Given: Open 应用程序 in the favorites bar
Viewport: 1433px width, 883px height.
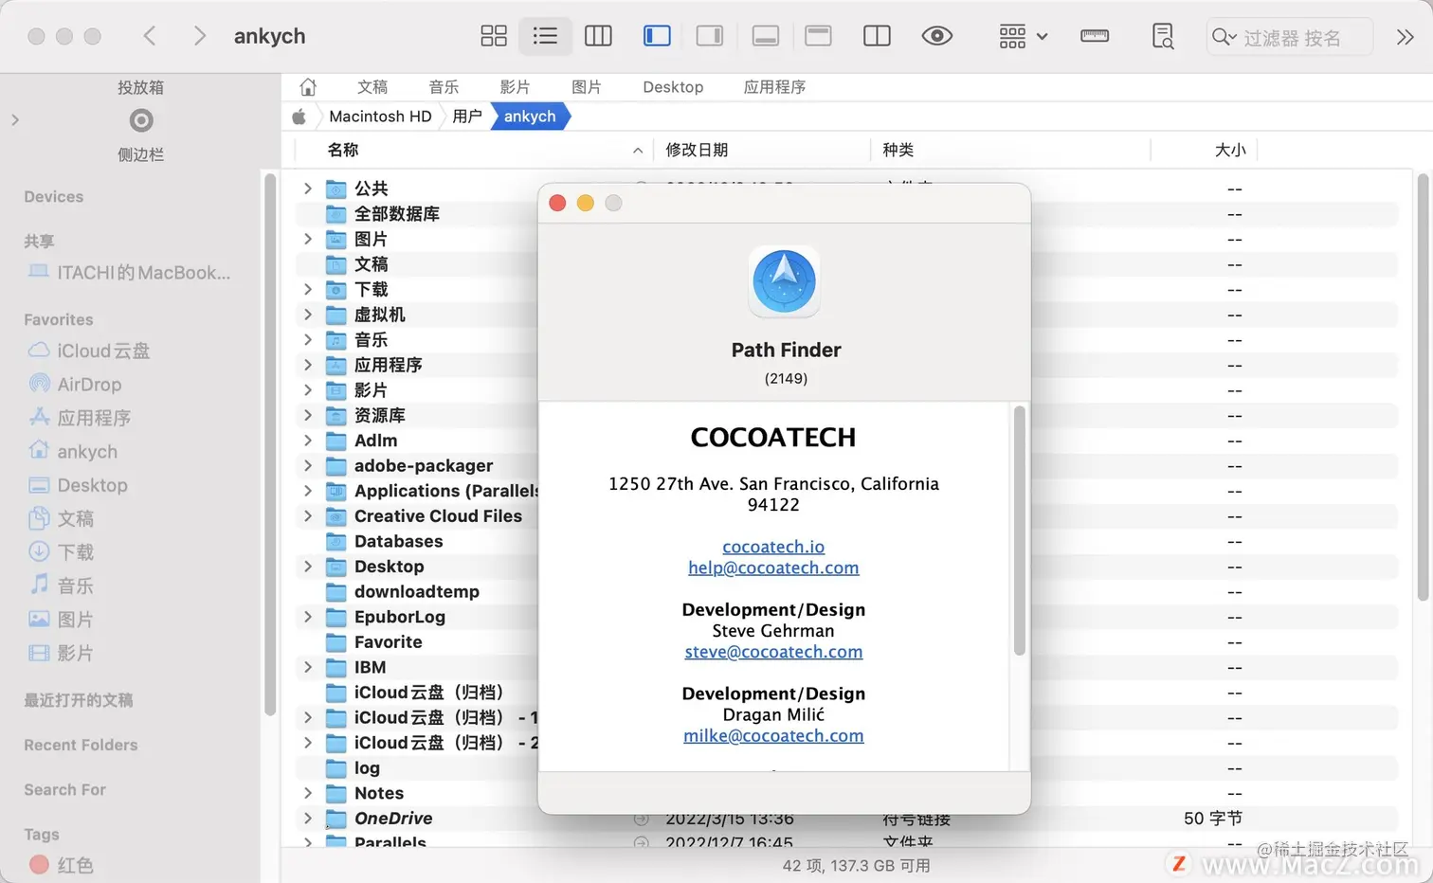Looking at the screenshot, I should pyautogui.click(x=774, y=86).
